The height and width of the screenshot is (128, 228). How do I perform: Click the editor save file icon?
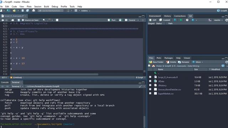[19, 20]
